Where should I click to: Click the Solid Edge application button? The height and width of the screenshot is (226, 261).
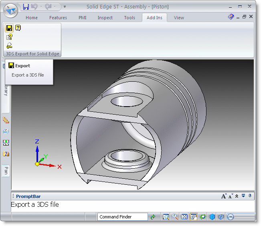10,10
